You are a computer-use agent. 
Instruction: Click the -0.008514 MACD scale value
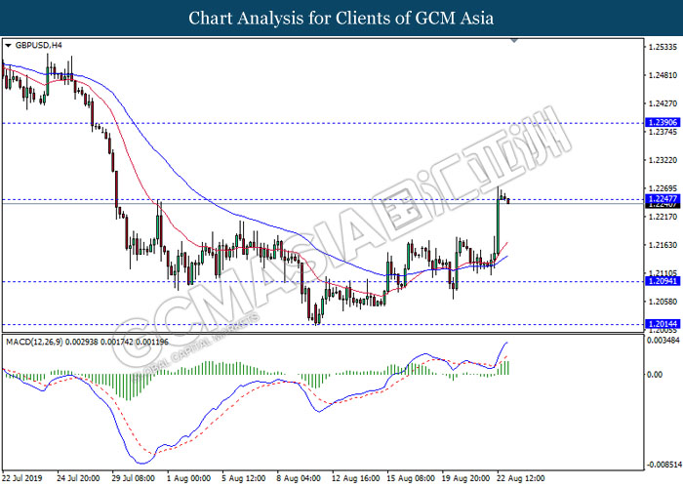[663, 465]
